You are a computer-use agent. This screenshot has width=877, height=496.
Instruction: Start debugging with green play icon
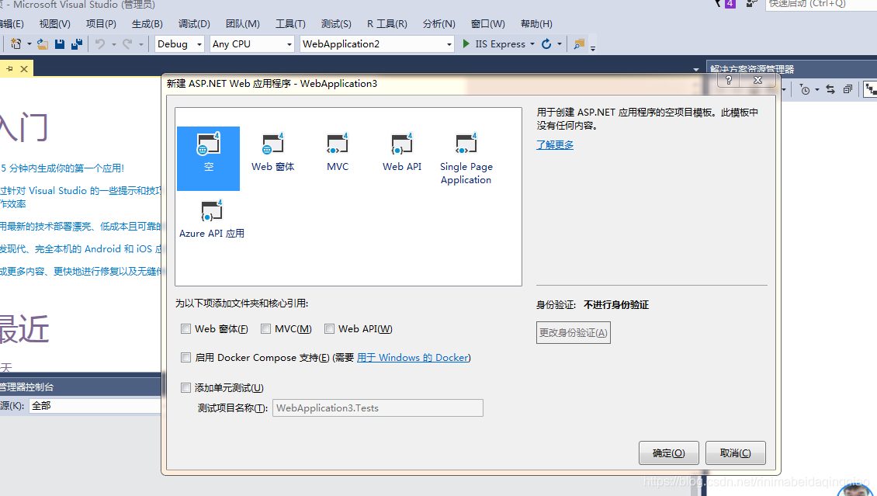point(466,43)
